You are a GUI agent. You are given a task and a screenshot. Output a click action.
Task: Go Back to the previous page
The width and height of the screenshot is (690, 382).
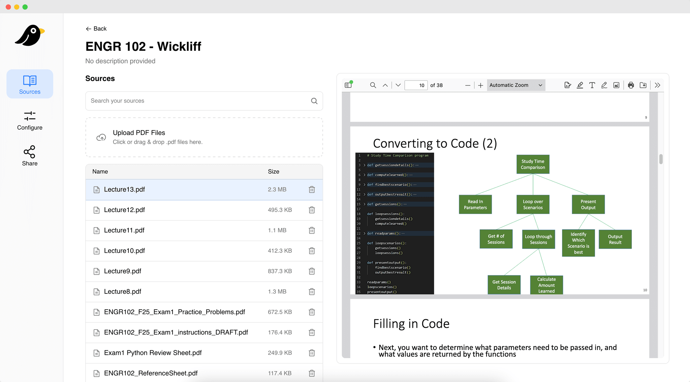tap(96, 29)
